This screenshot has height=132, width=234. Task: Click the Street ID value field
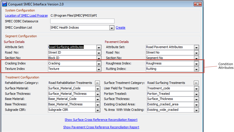(x=72, y=52)
